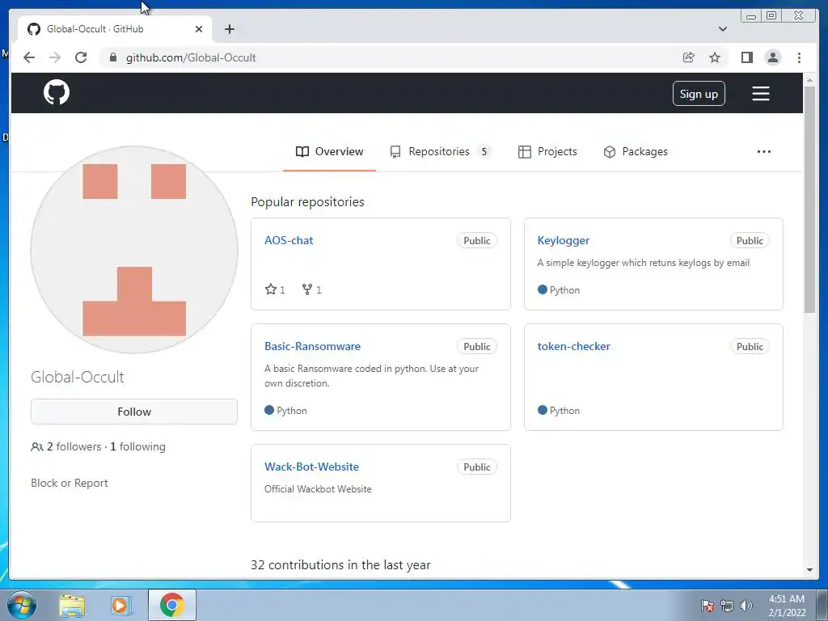
Task: Click the Public badge on Keylogger
Action: click(x=750, y=240)
